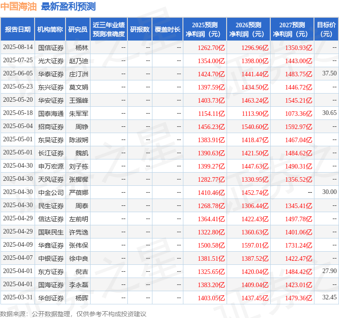Select the 民生证券 institution cell

[51, 206]
